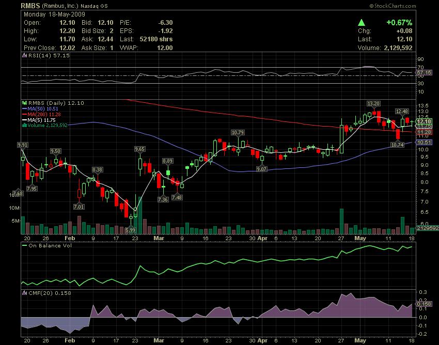Click the 57.15 RSI axis tag
The image size is (439, 345).
pyautogui.click(x=424, y=72)
